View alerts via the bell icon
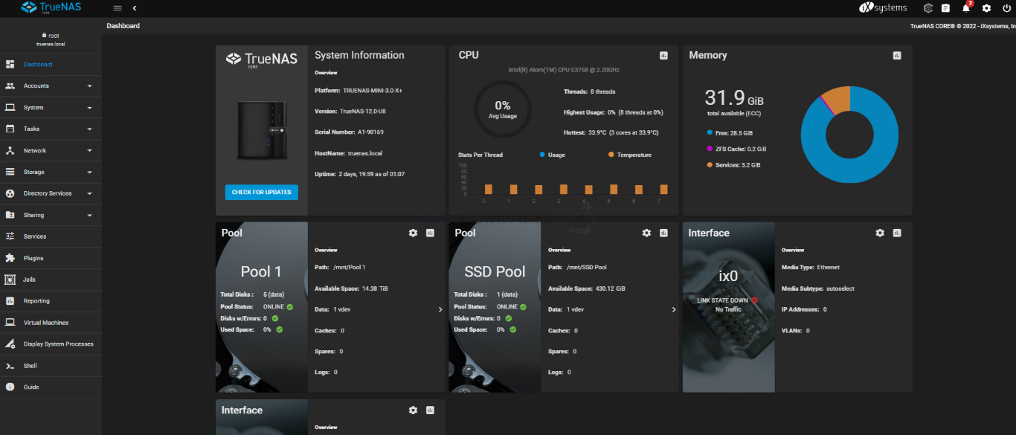This screenshot has height=435, width=1016. tap(966, 8)
